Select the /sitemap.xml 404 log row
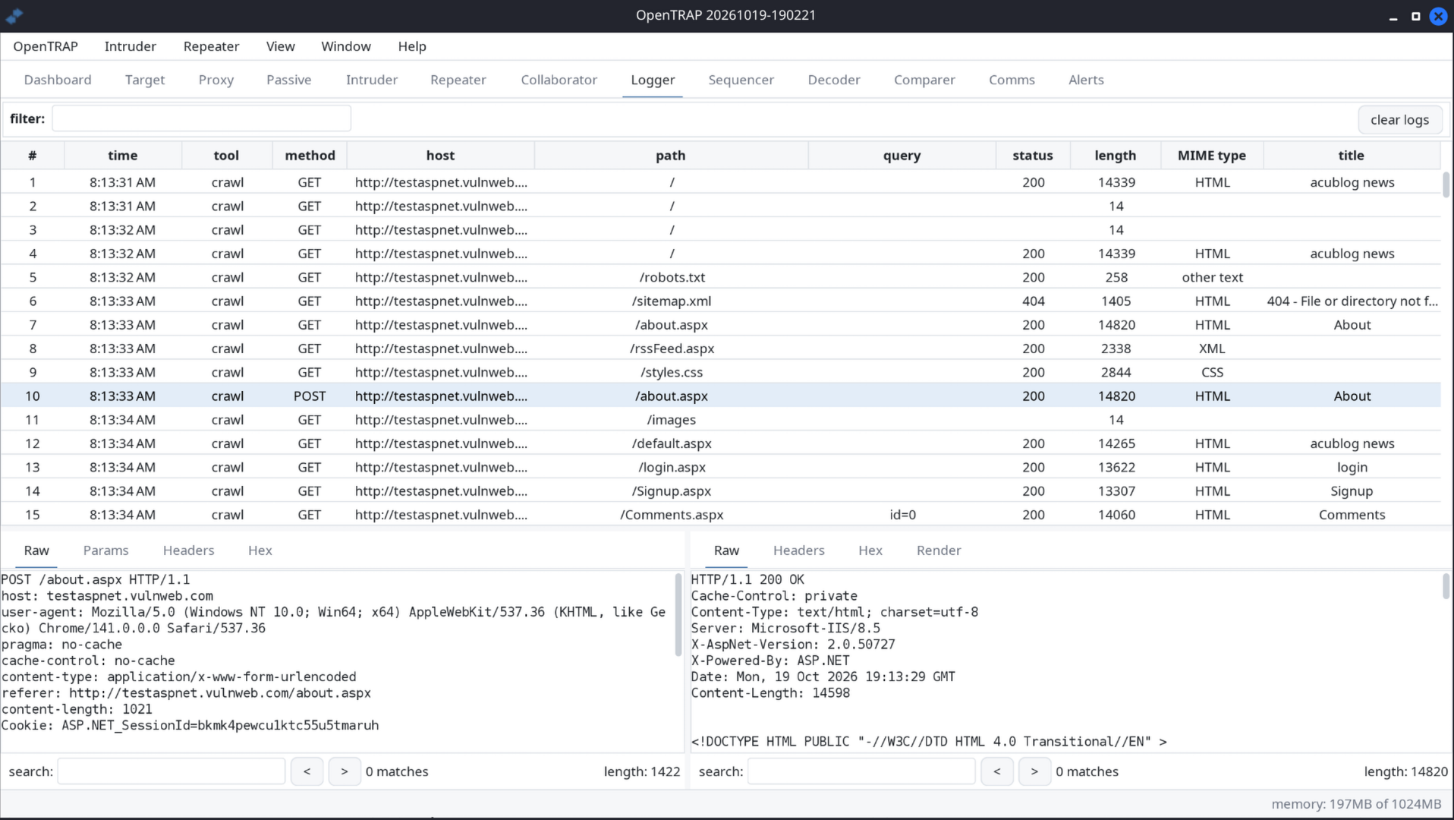 [721, 301]
